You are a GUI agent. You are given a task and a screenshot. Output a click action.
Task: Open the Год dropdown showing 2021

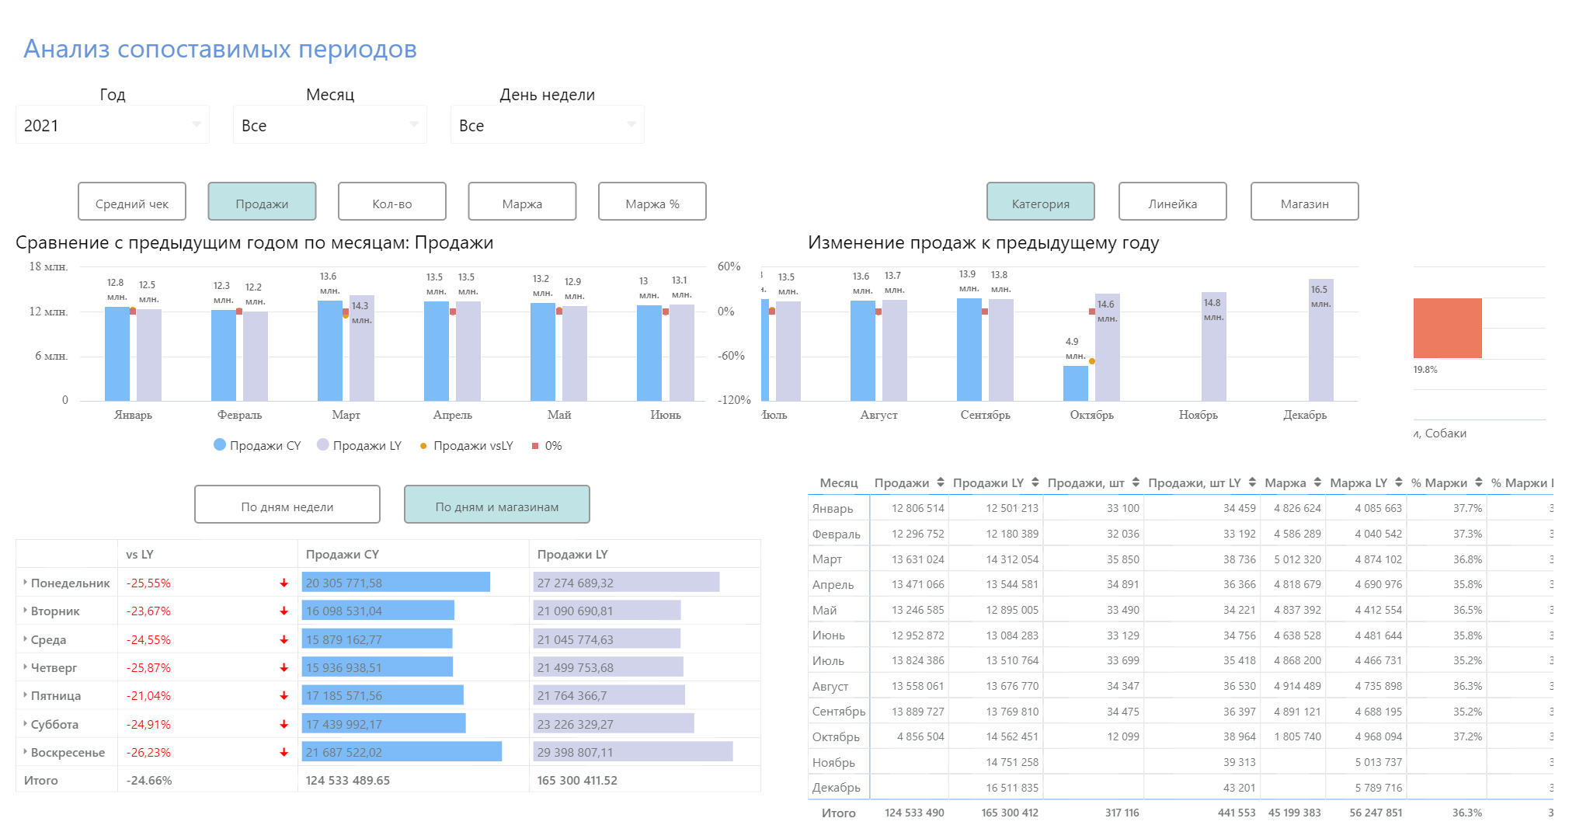click(113, 125)
